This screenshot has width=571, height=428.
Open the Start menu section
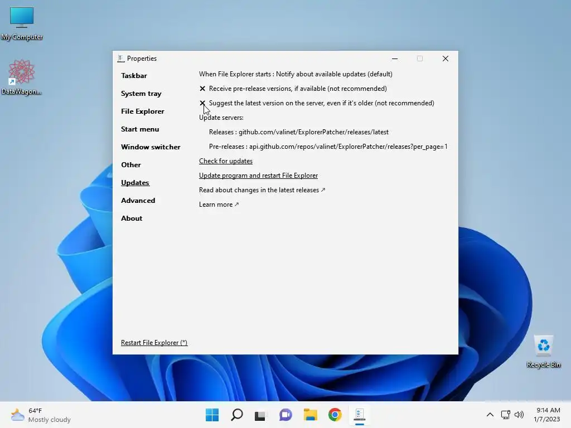coord(140,129)
